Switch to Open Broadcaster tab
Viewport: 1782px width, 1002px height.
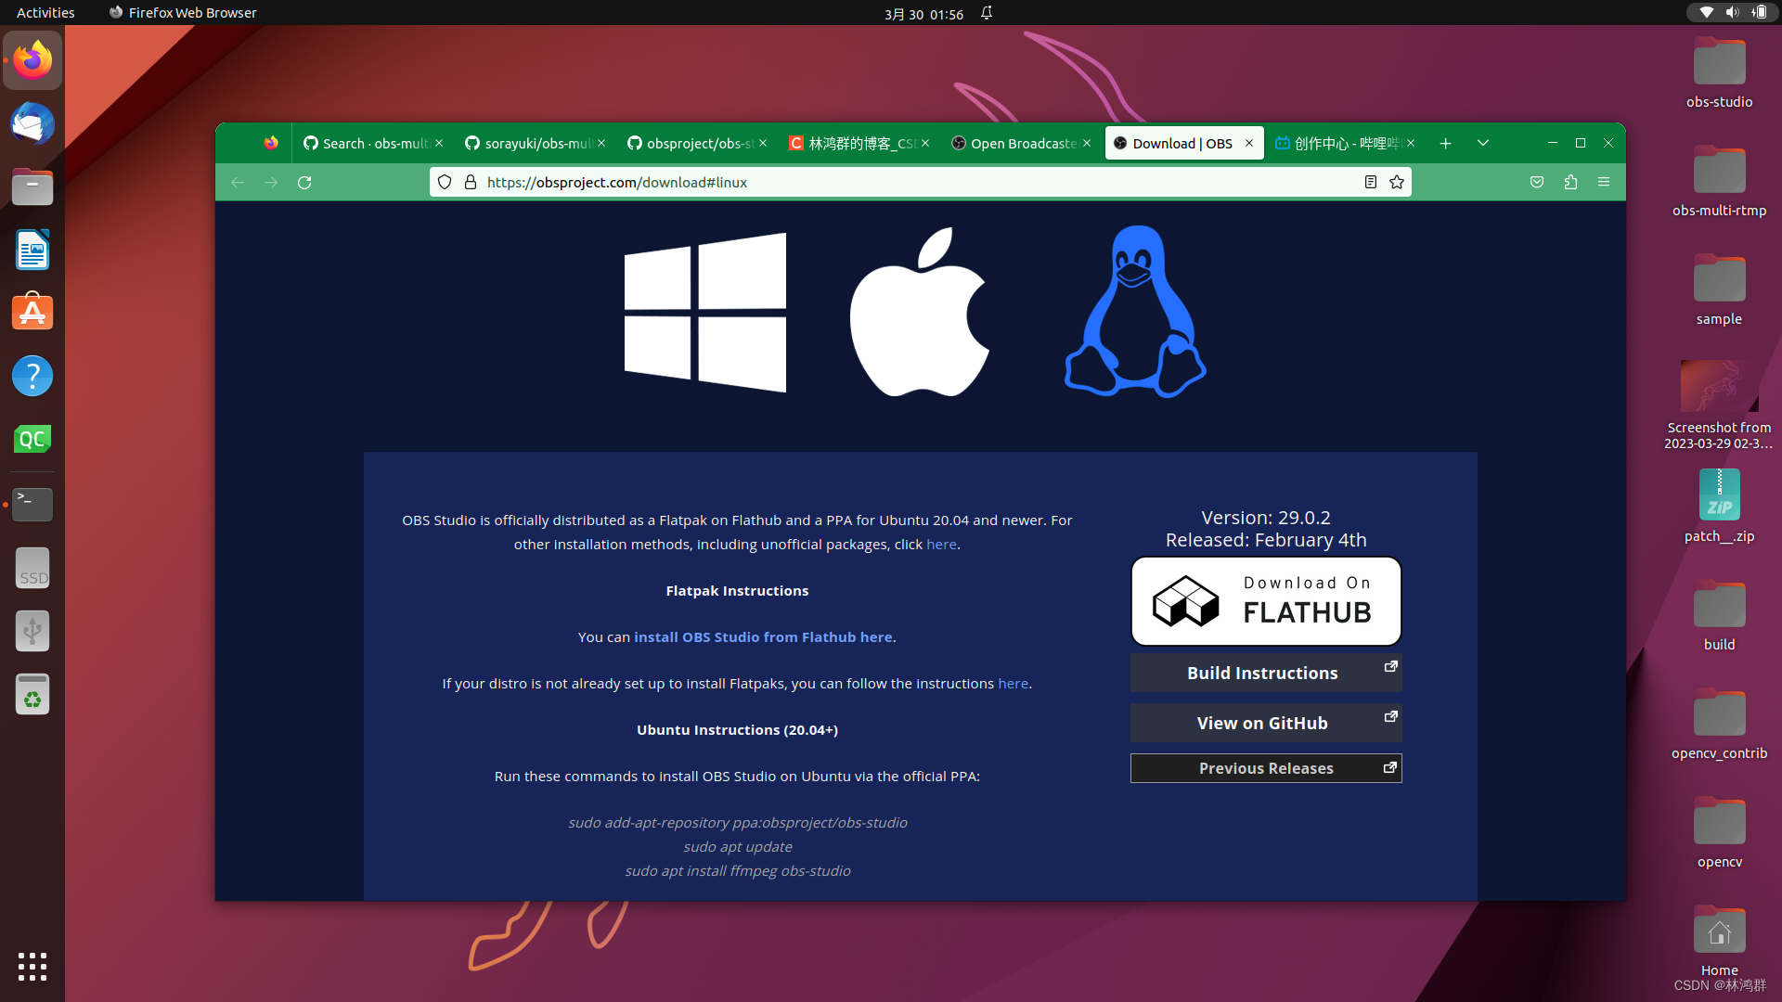tap(1015, 143)
